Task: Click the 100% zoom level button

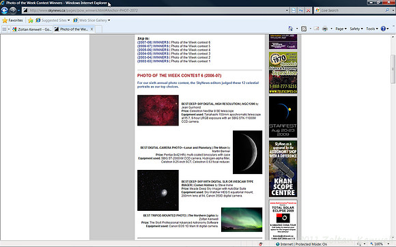Action: [x=377, y=244]
